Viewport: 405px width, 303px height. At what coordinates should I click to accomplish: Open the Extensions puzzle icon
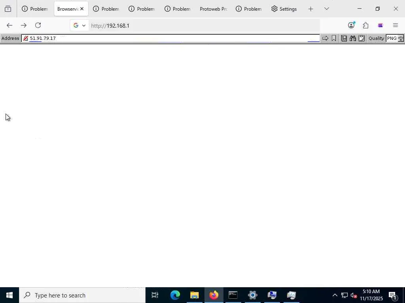tap(365, 25)
